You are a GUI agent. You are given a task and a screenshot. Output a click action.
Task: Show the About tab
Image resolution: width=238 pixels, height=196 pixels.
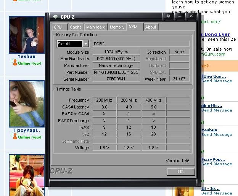[151, 27]
